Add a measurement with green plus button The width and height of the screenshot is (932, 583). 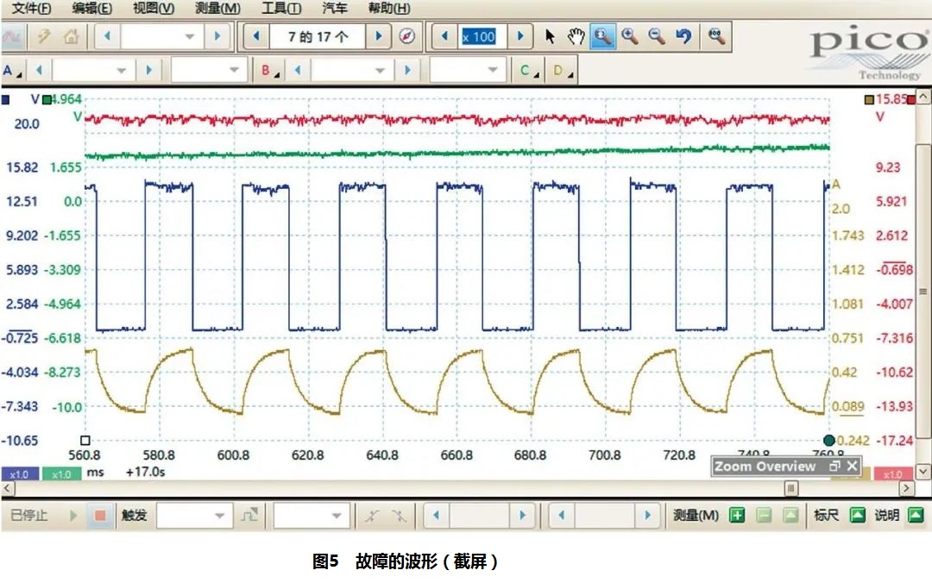point(737,515)
